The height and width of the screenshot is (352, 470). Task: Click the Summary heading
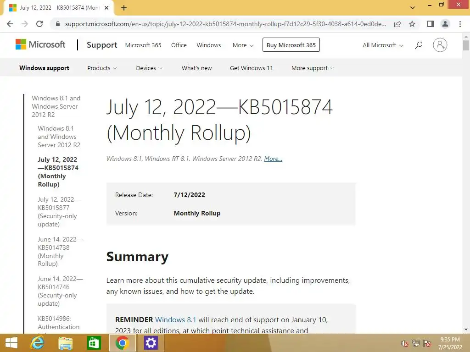137,257
